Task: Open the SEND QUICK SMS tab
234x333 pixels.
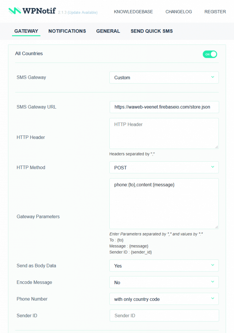Action: (x=152, y=31)
